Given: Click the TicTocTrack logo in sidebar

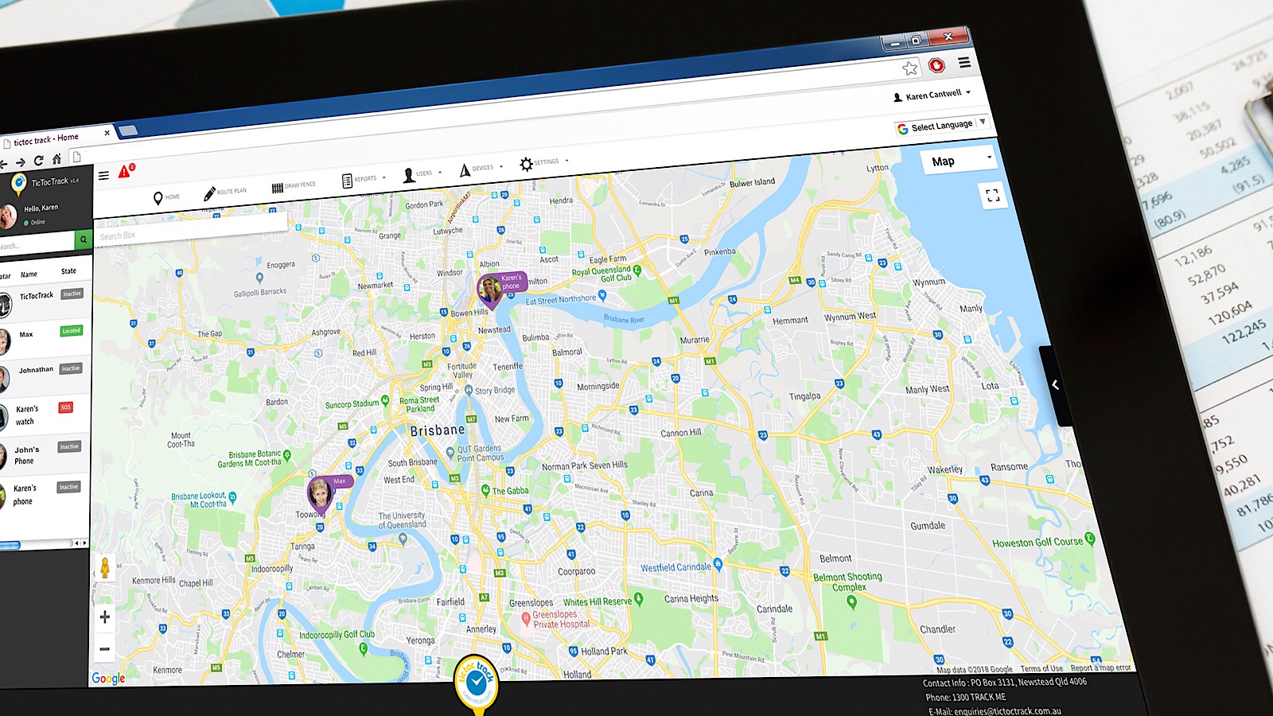Looking at the screenshot, I should pyautogui.click(x=19, y=184).
